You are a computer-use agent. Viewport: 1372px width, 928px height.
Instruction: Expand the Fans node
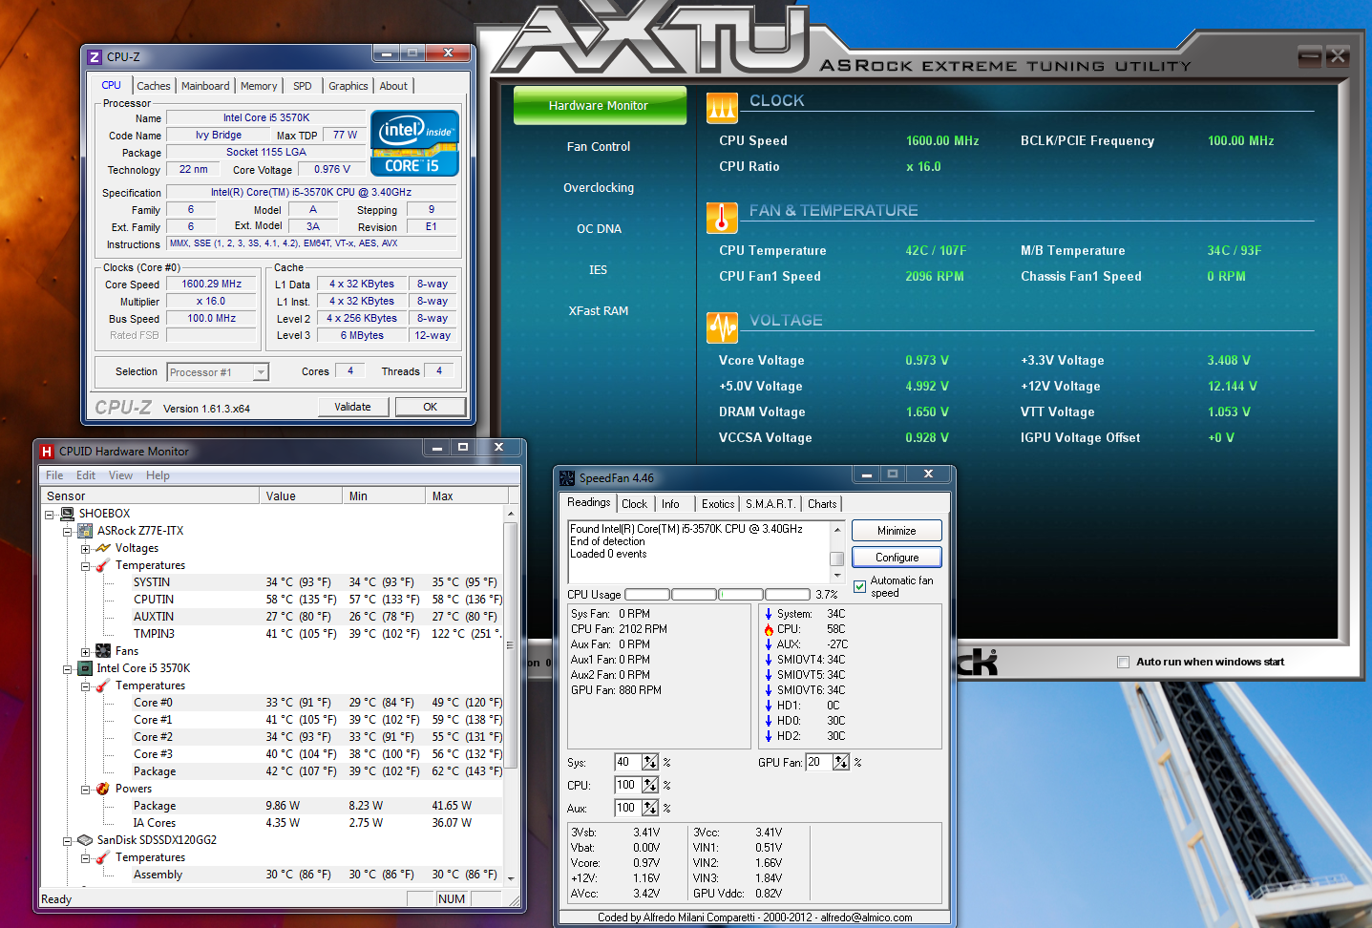(x=86, y=651)
